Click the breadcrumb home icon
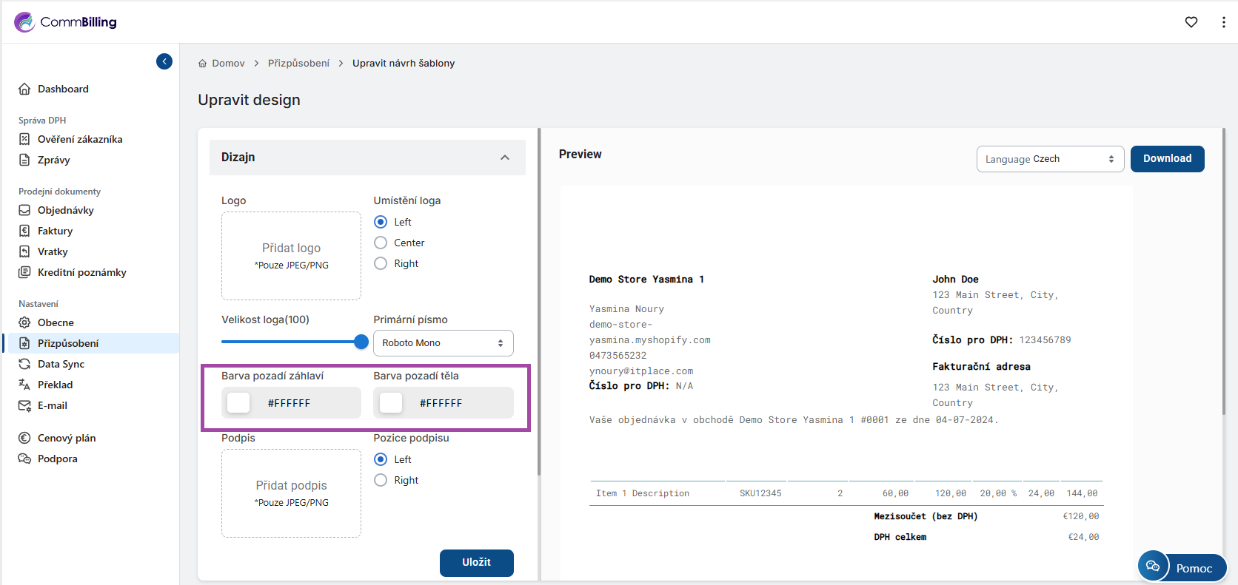 (202, 64)
